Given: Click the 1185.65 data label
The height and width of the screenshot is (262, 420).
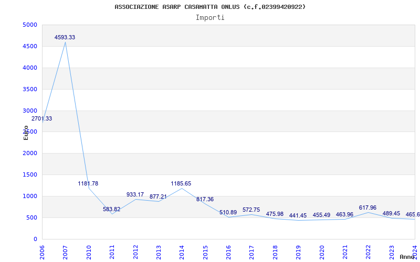Looking at the screenshot, I should (x=181, y=183).
